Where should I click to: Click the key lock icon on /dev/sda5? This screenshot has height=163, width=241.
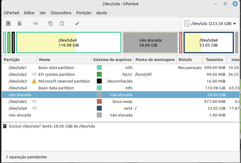tap(34, 102)
